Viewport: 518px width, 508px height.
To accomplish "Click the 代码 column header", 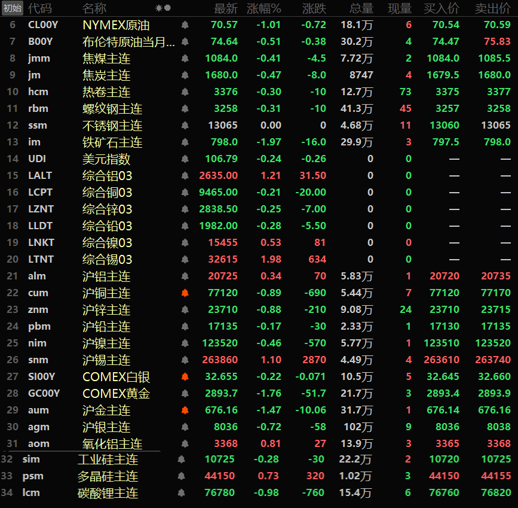I will [x=40, y=8].
